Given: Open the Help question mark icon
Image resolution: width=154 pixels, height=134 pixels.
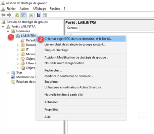Looking at the screenshot, I should point(39,15).
